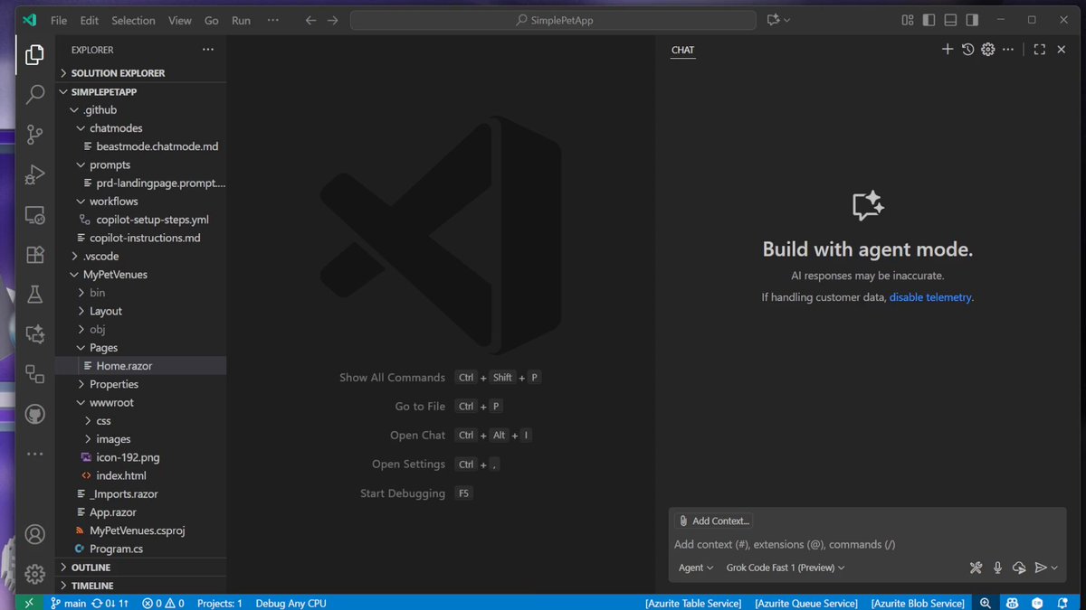
Task: Open Copilot title bar dropdown chevron
Action: pyautogui.click(x=786, y=20)
